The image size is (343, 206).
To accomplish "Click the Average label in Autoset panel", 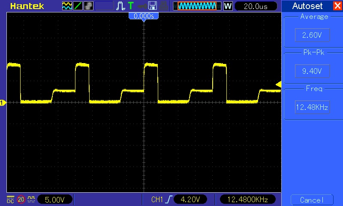I will click(314, 17).
